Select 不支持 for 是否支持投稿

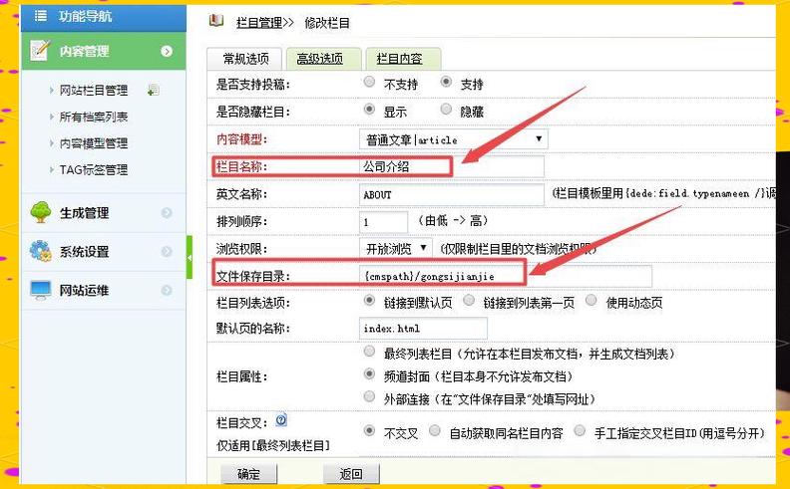[x=369, y=82]
